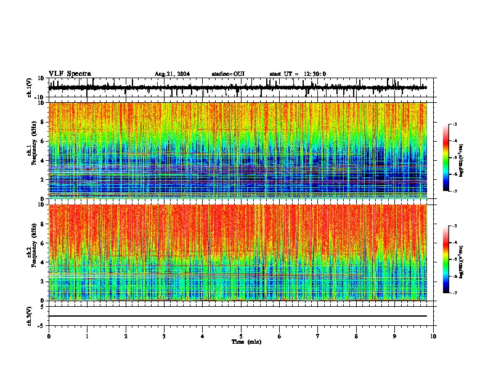Click the "station=OUI" header label

228,74
